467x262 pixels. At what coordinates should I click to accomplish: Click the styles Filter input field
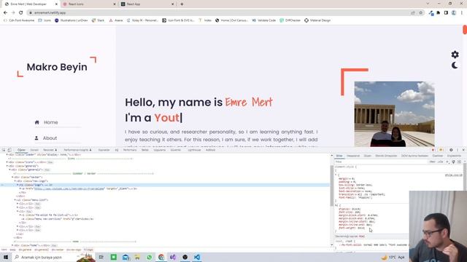pos(381,162)
